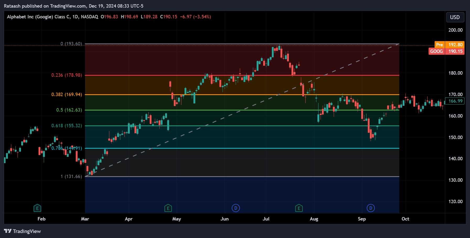Select the 0 (193.60) Fibonacci level label

tap(71, 44)
